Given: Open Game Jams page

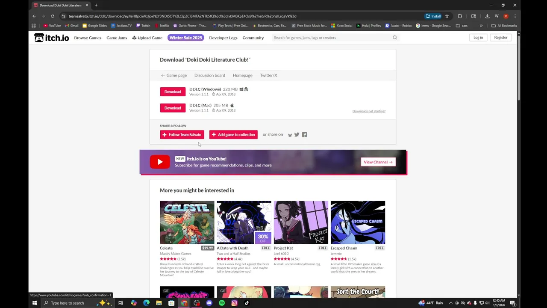Looking at the screenshot, I should click(117, 38).
